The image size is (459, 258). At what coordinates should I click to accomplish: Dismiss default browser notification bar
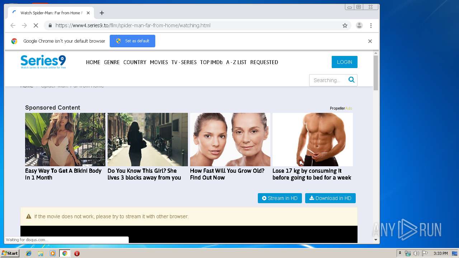point(370,41)
